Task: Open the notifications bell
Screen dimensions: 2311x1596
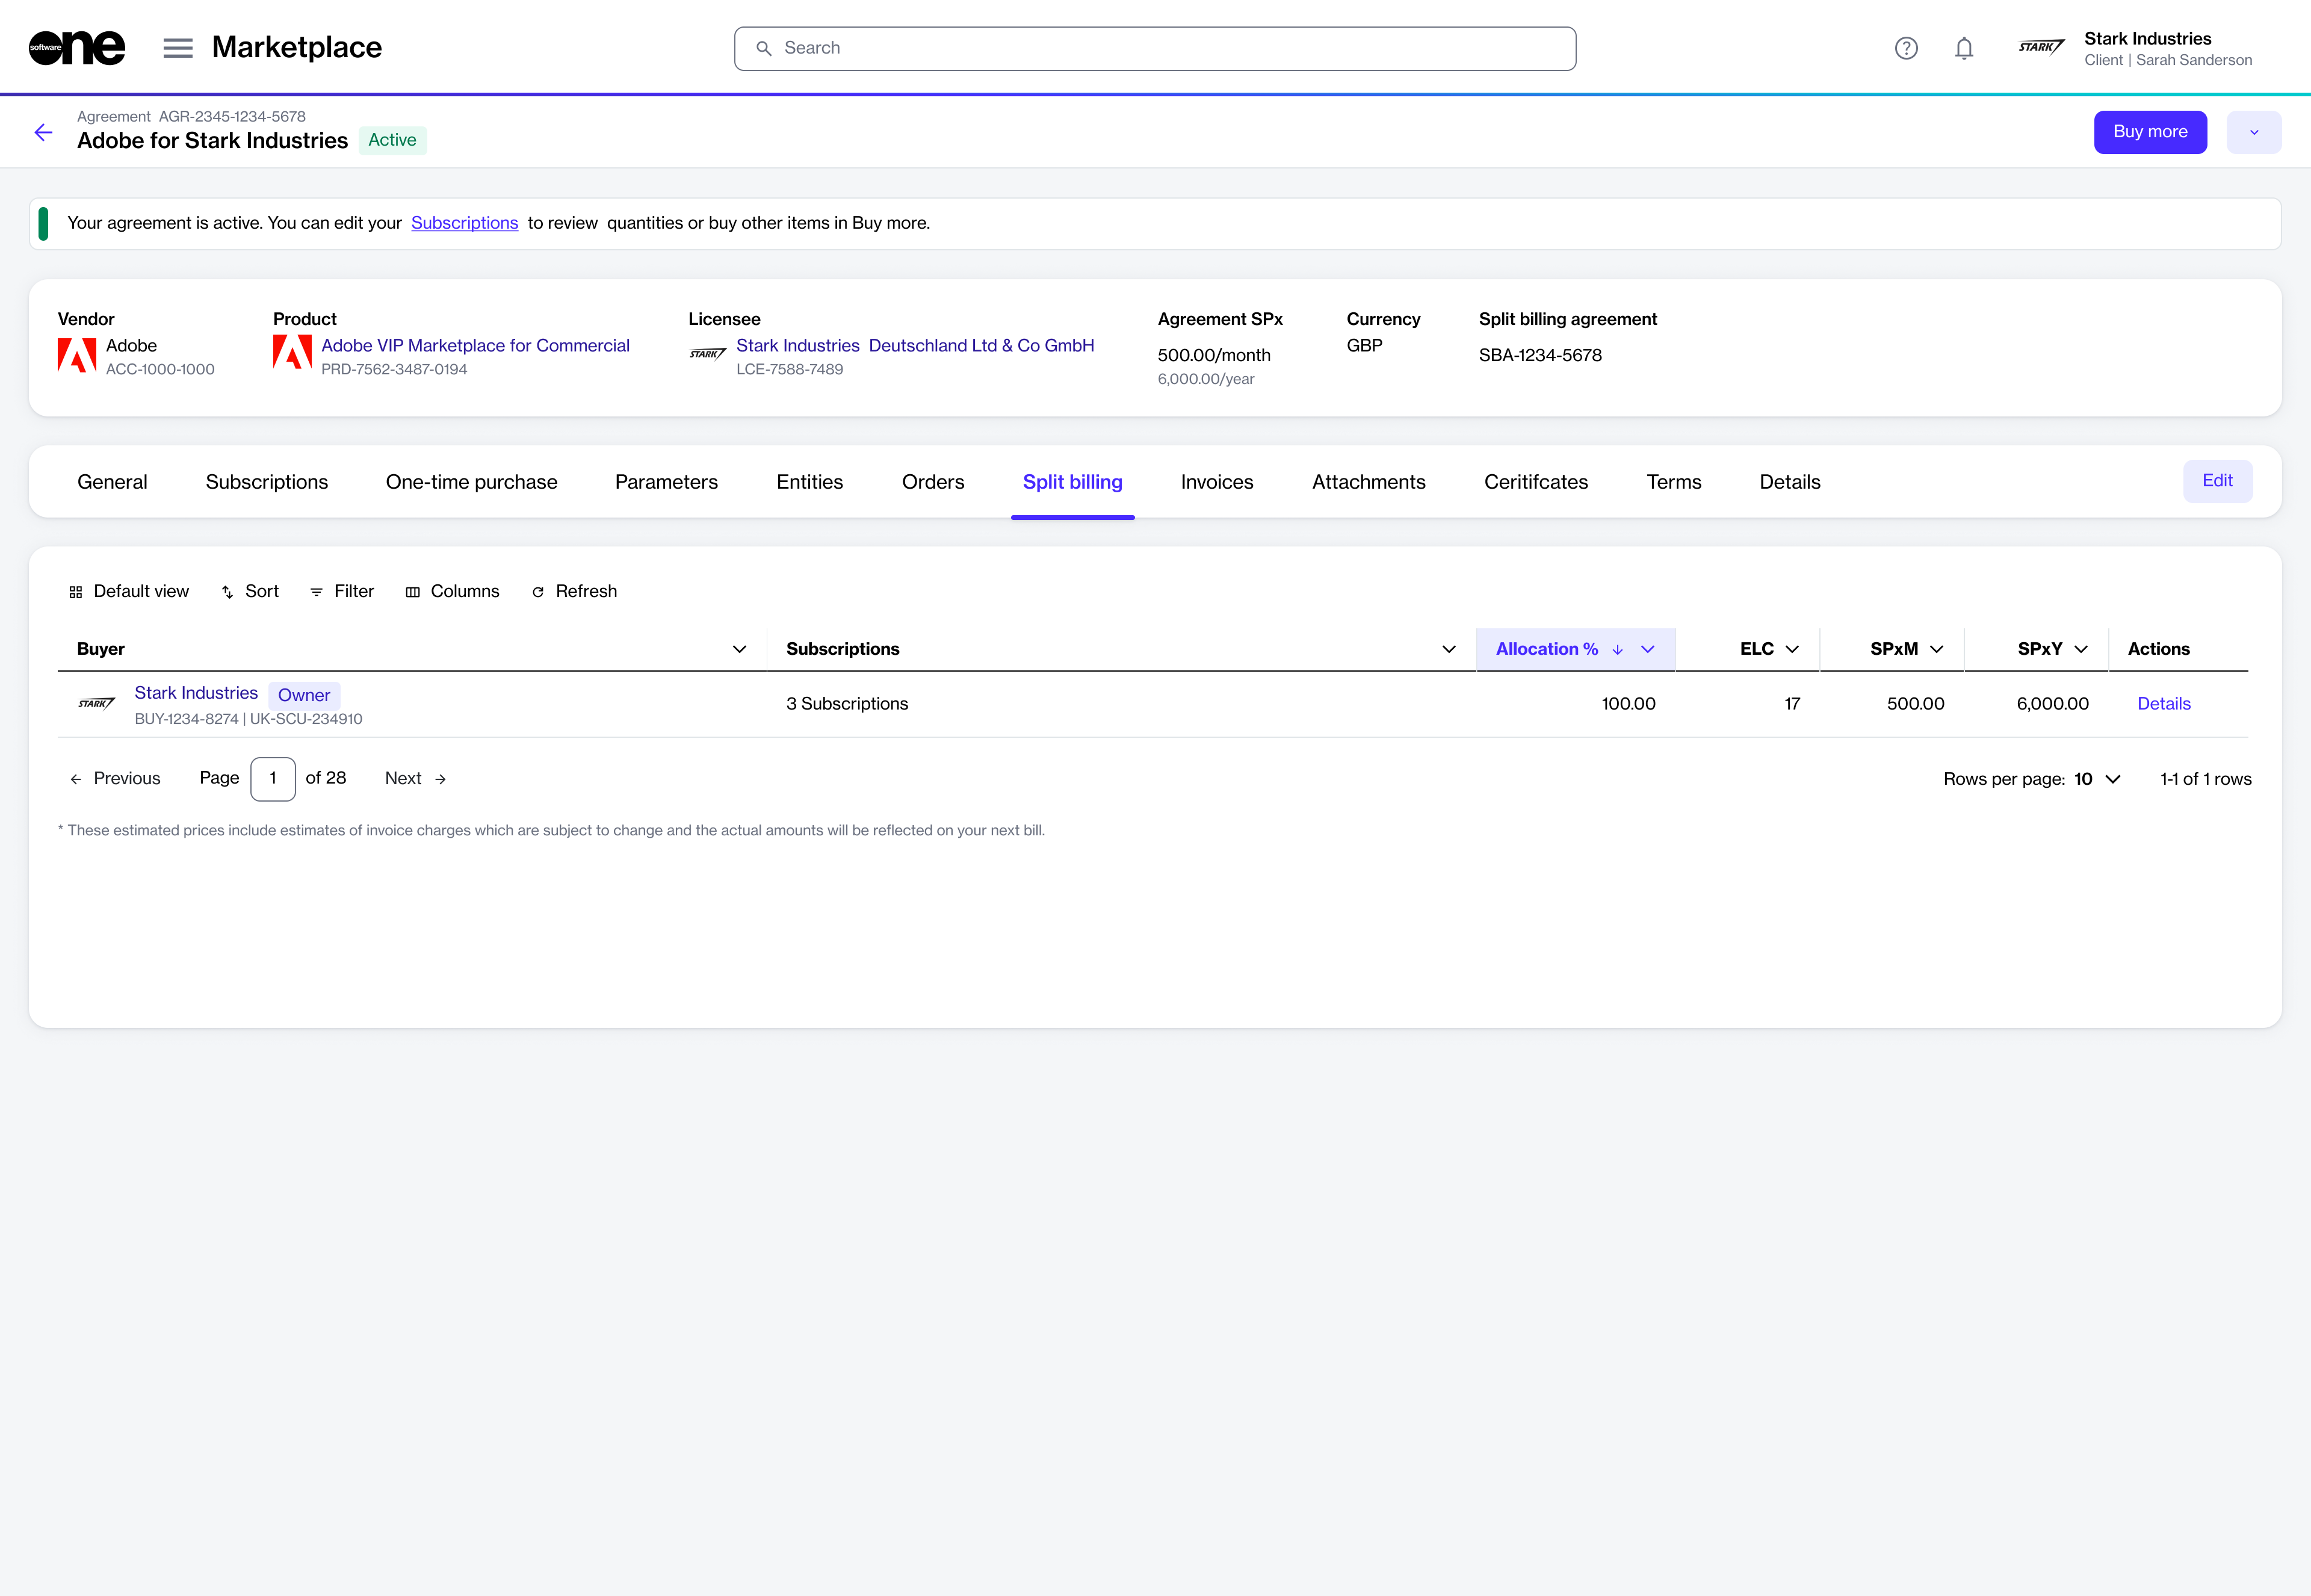Action: pyautogui.click(x=1963, y=48)
